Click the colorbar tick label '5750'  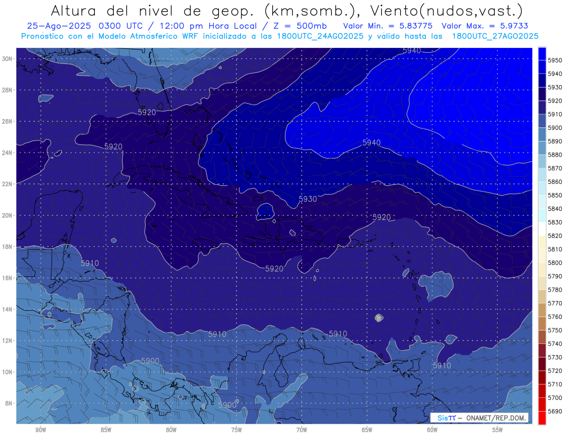coord(556,330)
